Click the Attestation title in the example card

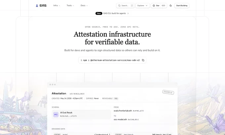pos(59,94)
